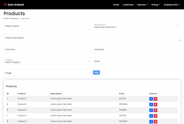Click the Customers breadcrumb item
This screenshot has width=184, height=124.
point(25,18)
